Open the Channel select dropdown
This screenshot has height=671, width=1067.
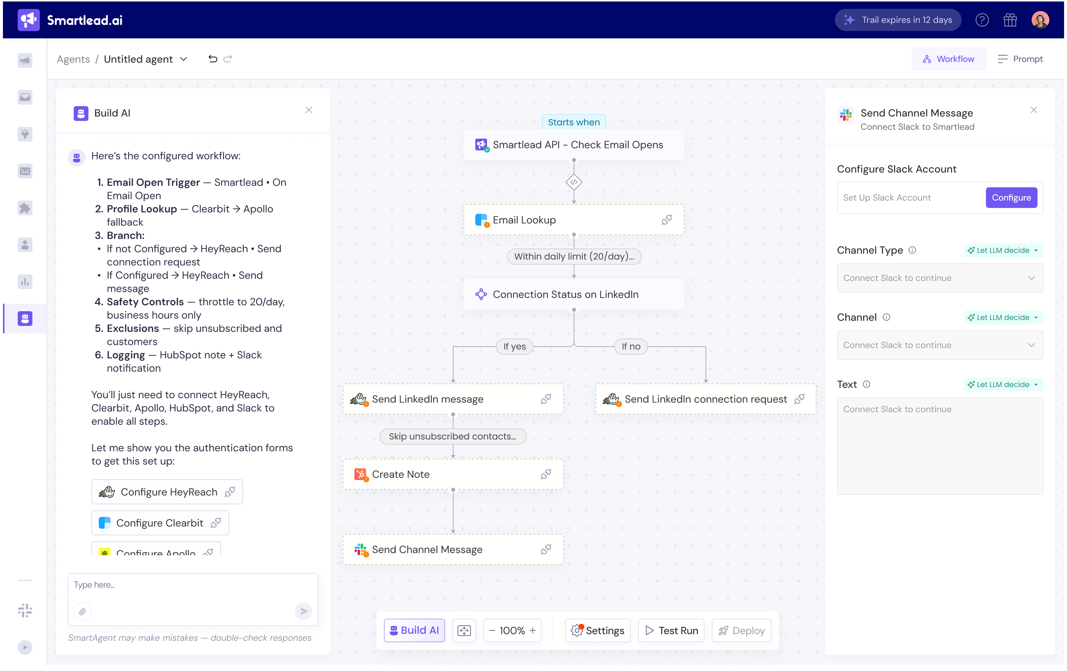point(940,345)
